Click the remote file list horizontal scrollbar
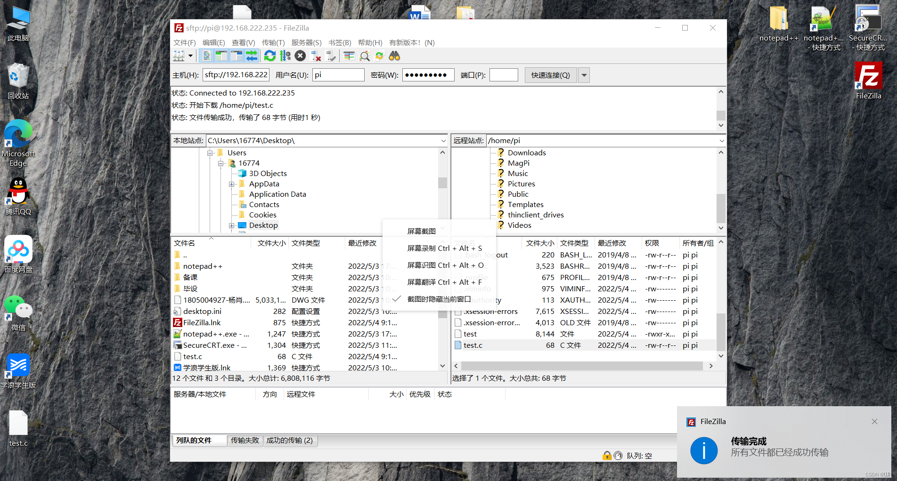This screenshot has height=481, width=897. 582,366
